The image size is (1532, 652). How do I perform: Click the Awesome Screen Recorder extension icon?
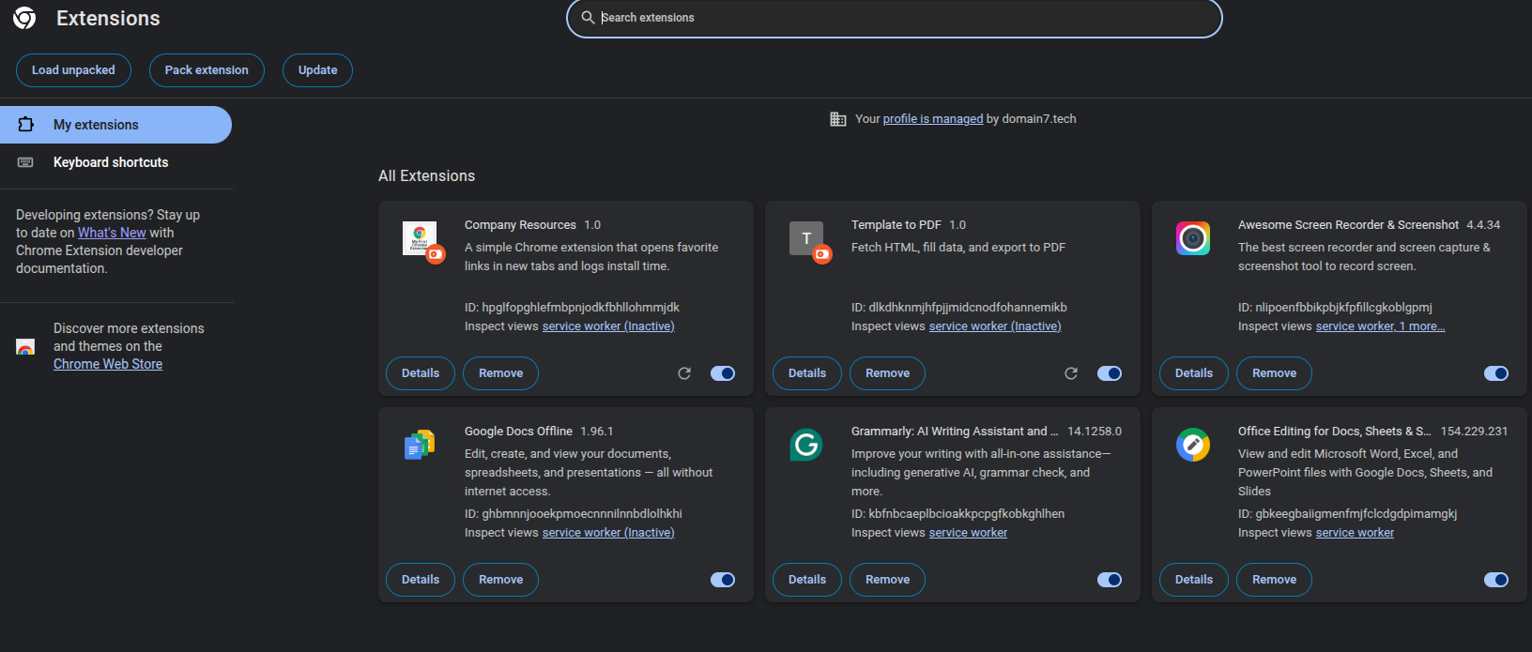(x=1193, y=238)
